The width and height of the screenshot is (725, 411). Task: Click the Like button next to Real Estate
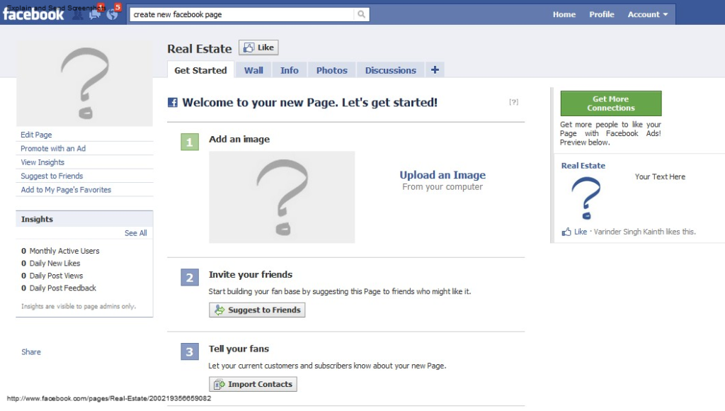tap(258, 47)
